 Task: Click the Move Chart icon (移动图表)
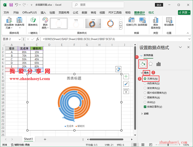[169, 22]
